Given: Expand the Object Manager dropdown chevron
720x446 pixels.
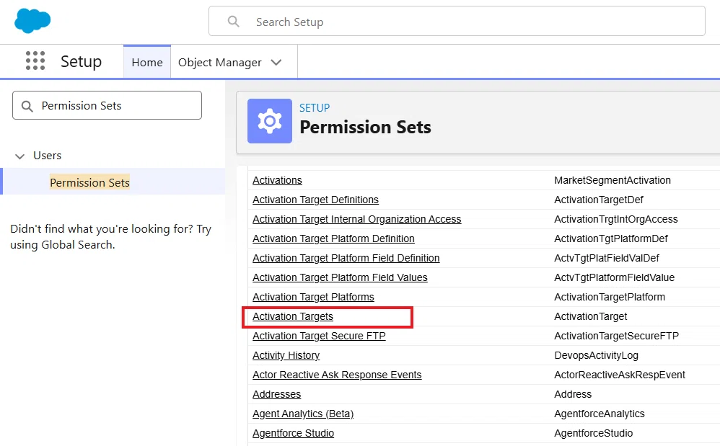Looking at the screenshot, I should (x=276, y=63).
